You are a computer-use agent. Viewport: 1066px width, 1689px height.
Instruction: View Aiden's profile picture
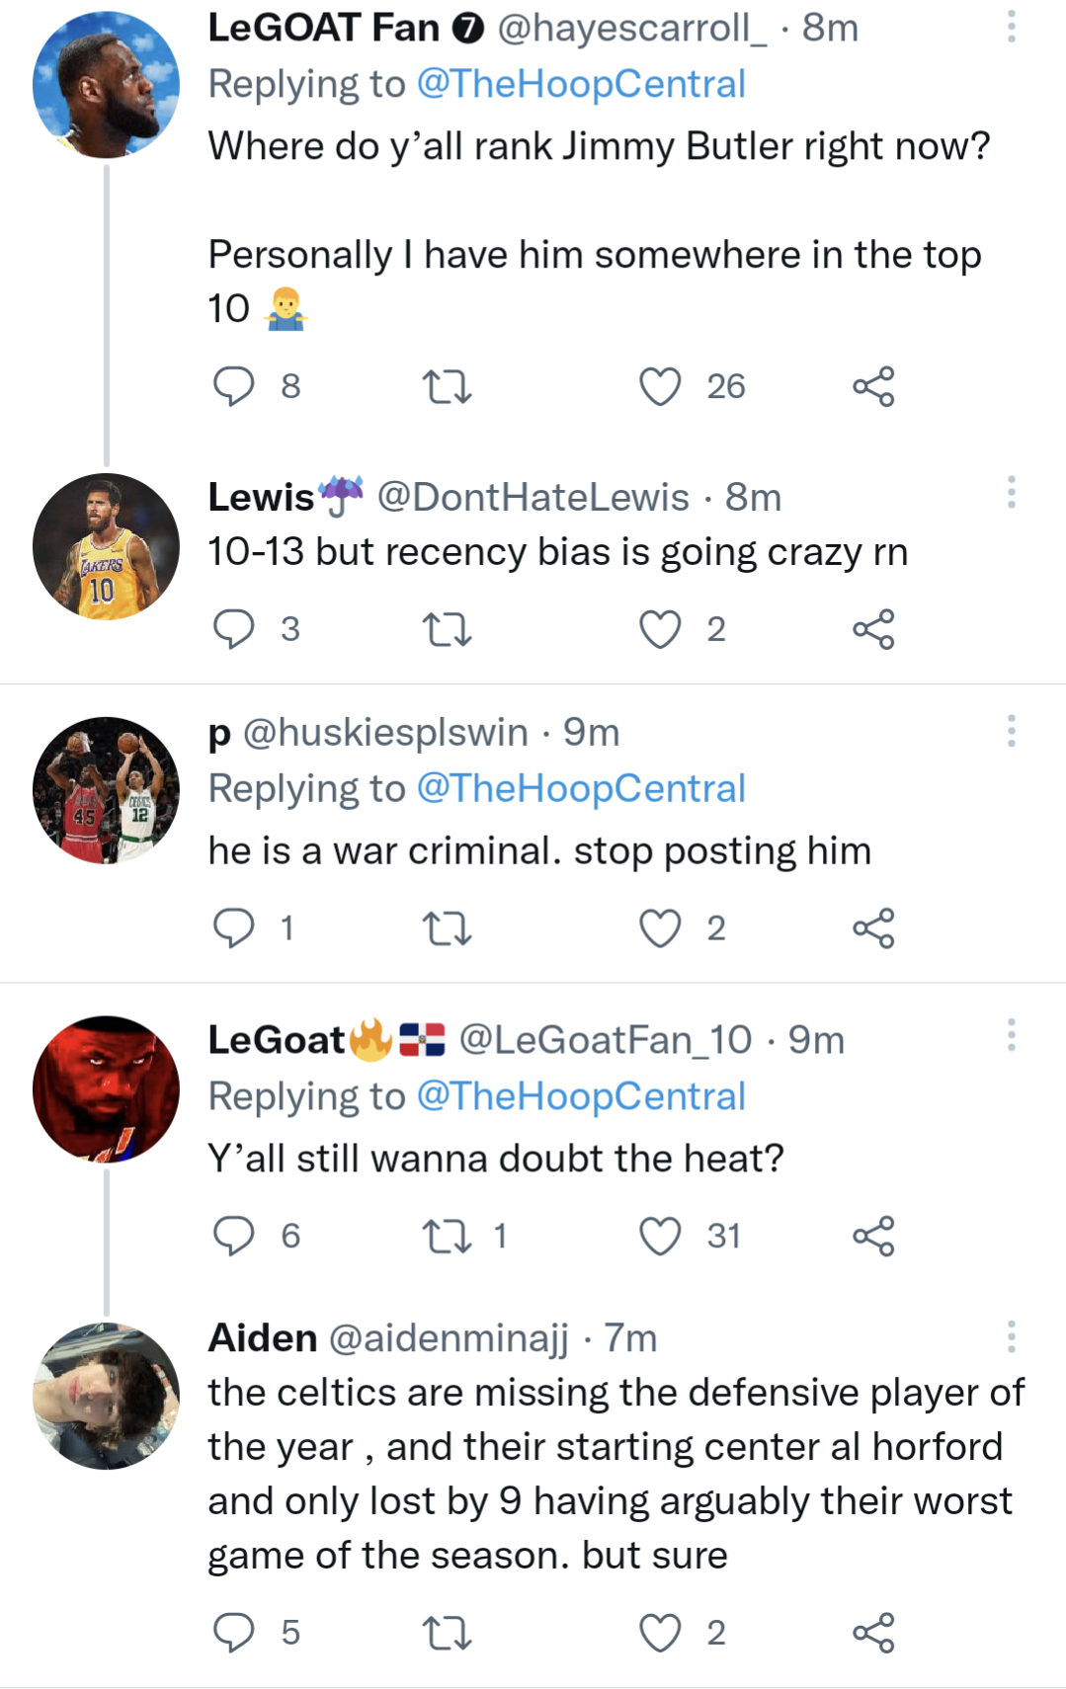coord(106,1396)
